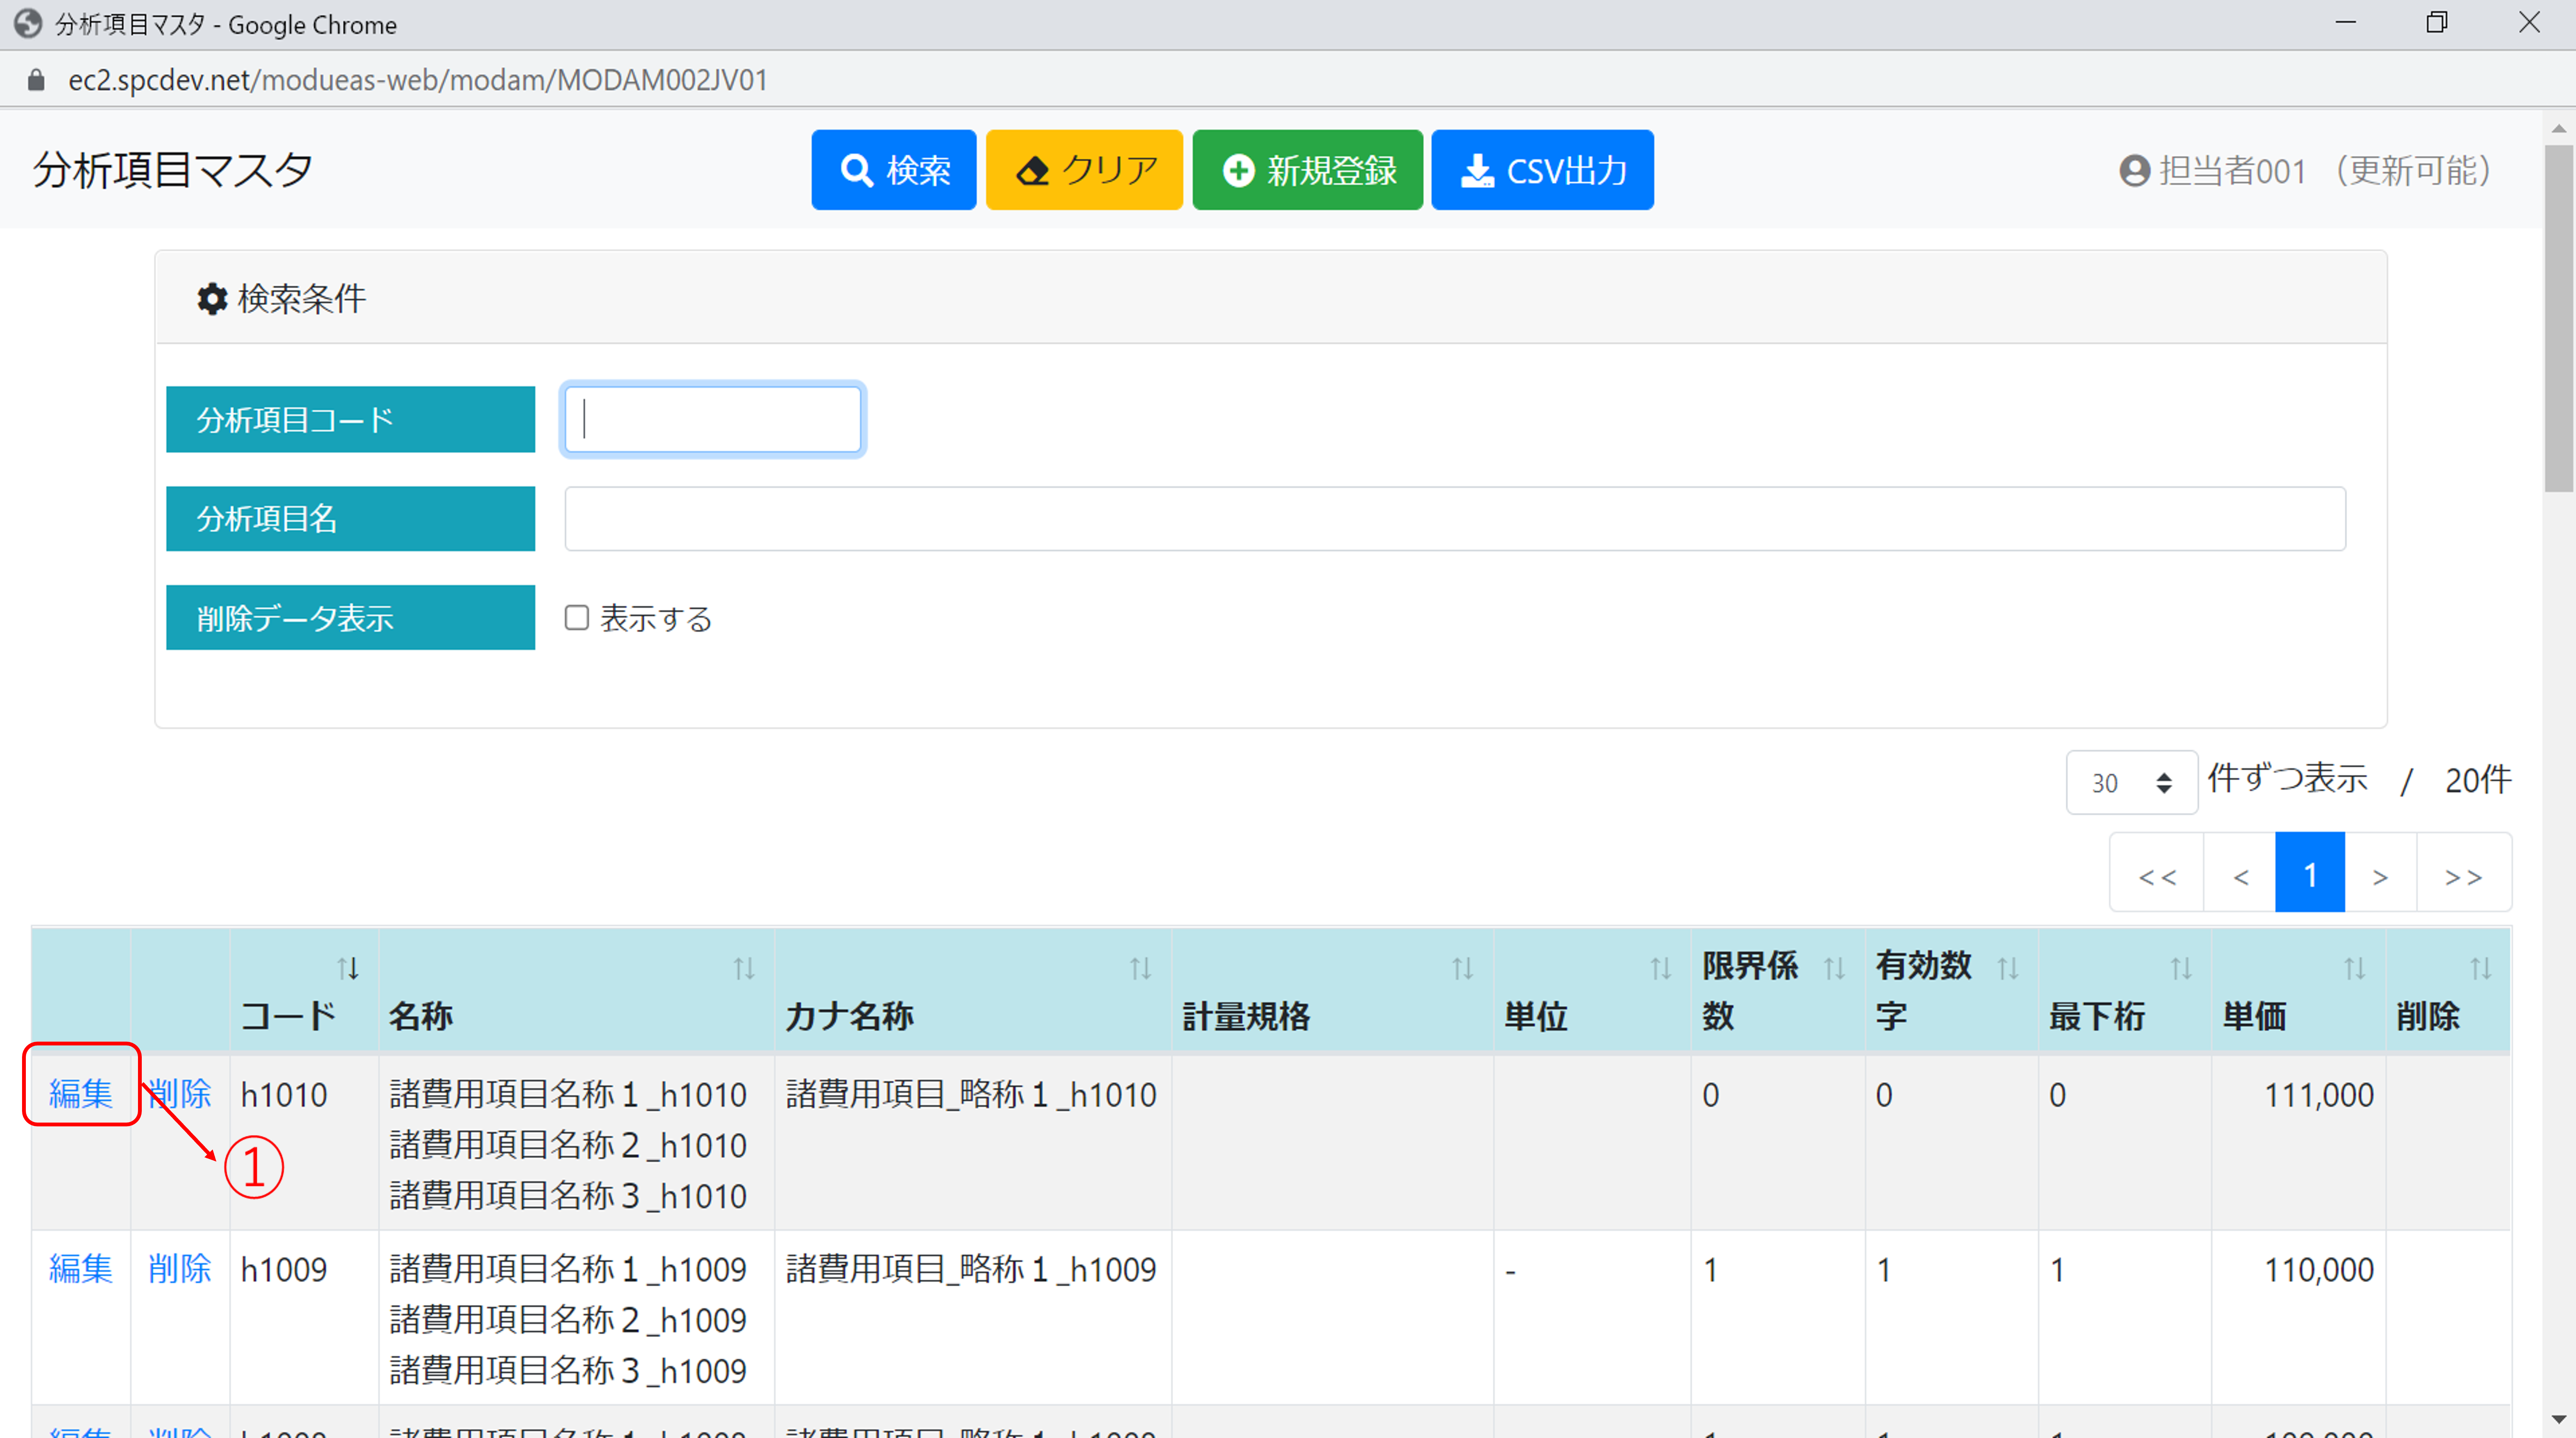Viewport: 2576px width, 1438px height.
Task: Go to previous page with < button
Action: click(2240, 873)
